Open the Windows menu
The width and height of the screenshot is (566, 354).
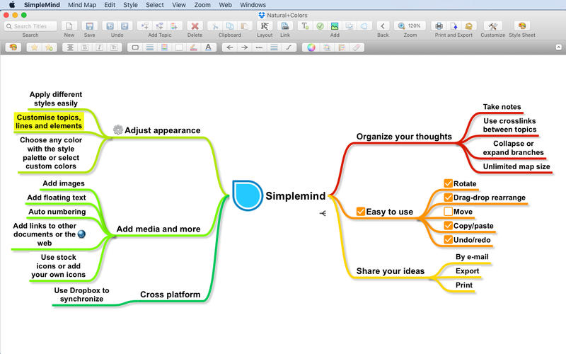253,5
